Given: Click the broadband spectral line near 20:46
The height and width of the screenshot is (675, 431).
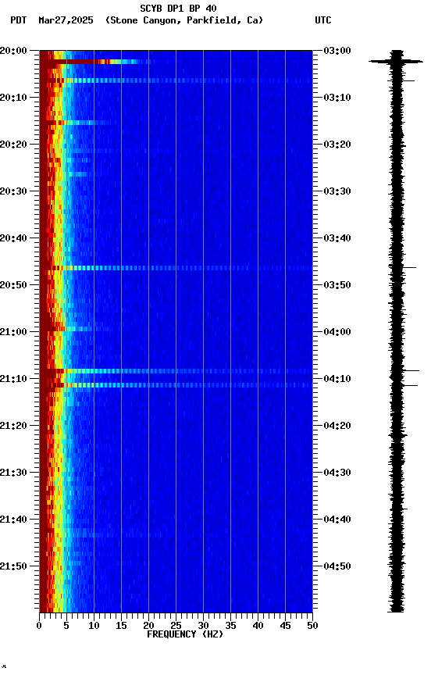Looking at the screenshot, I should (x=176, y=268).
